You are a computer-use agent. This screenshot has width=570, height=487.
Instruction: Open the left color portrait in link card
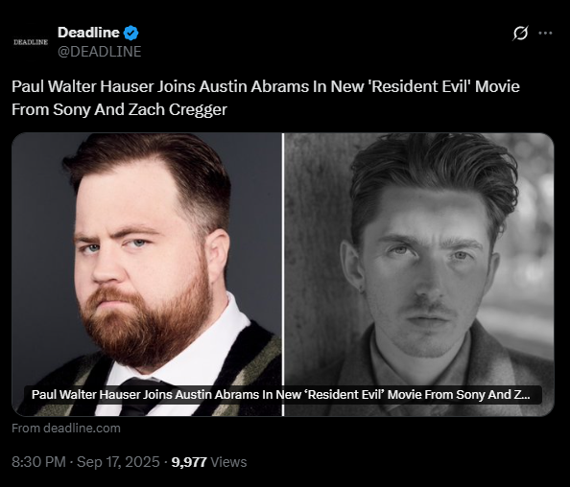click(x=147, y=274)
